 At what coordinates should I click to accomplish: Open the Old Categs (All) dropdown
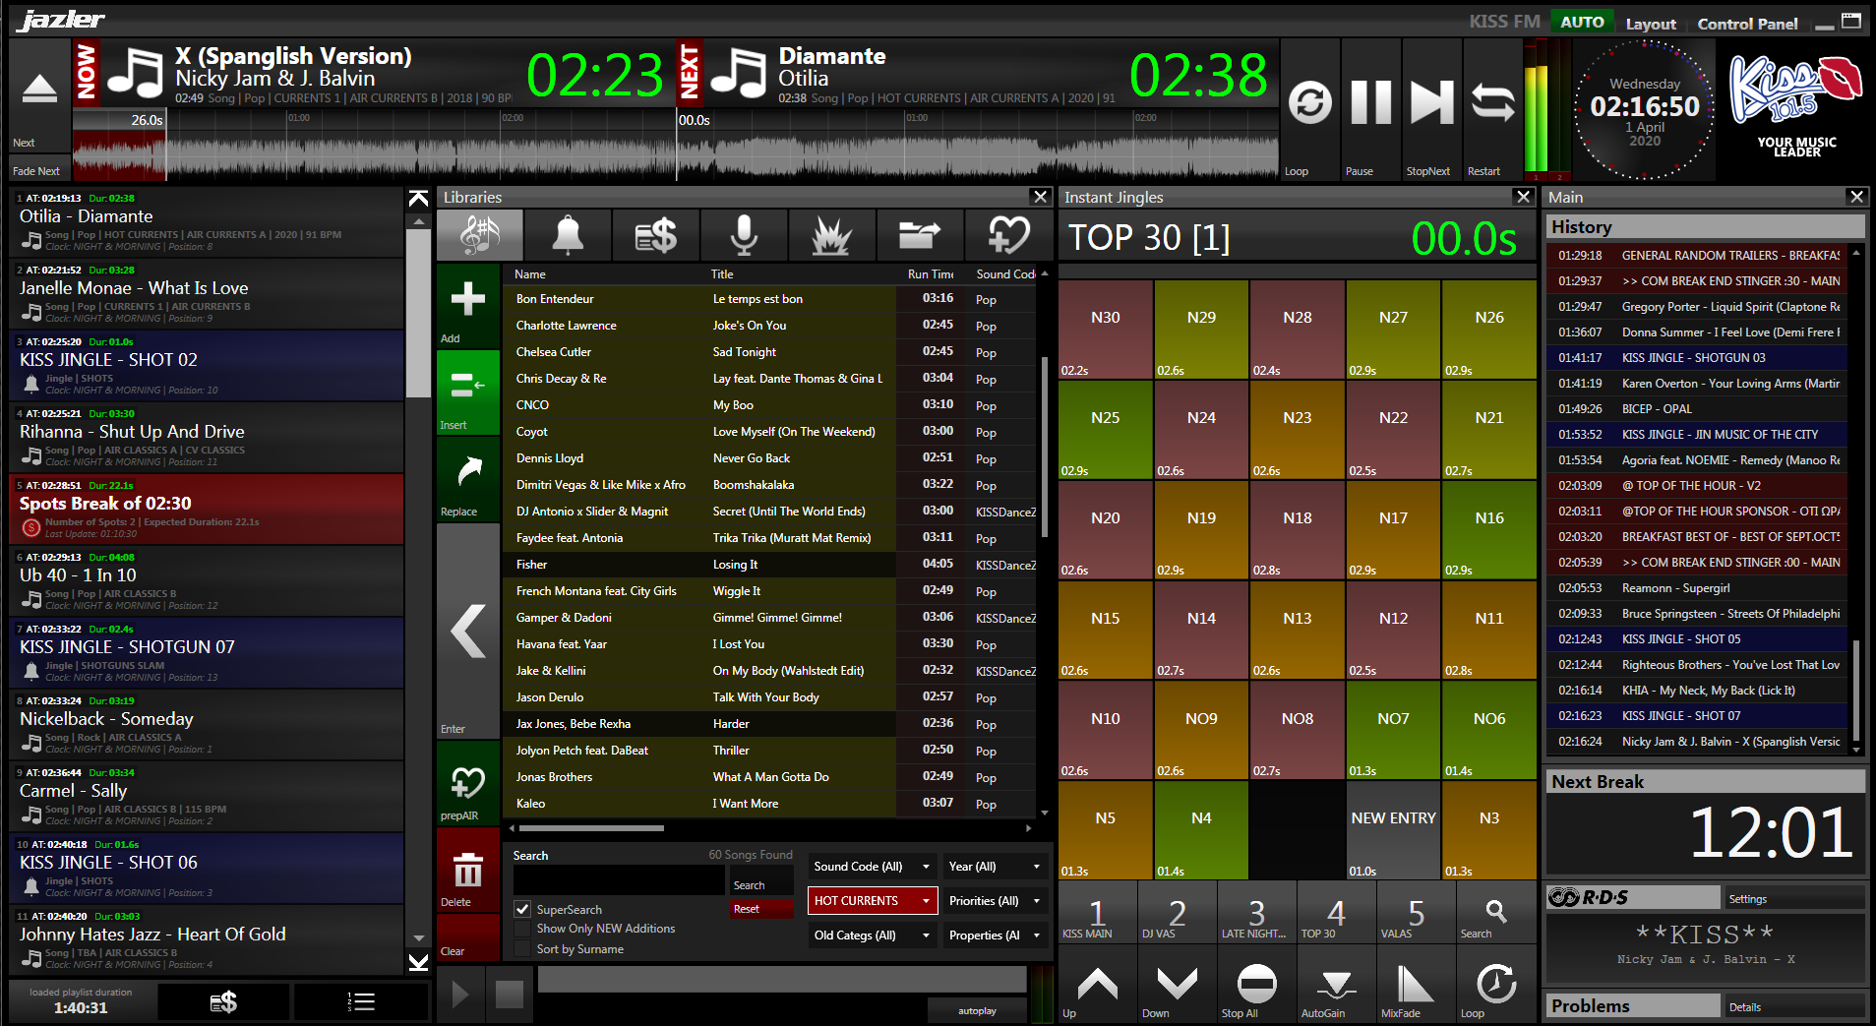(872, 935)
